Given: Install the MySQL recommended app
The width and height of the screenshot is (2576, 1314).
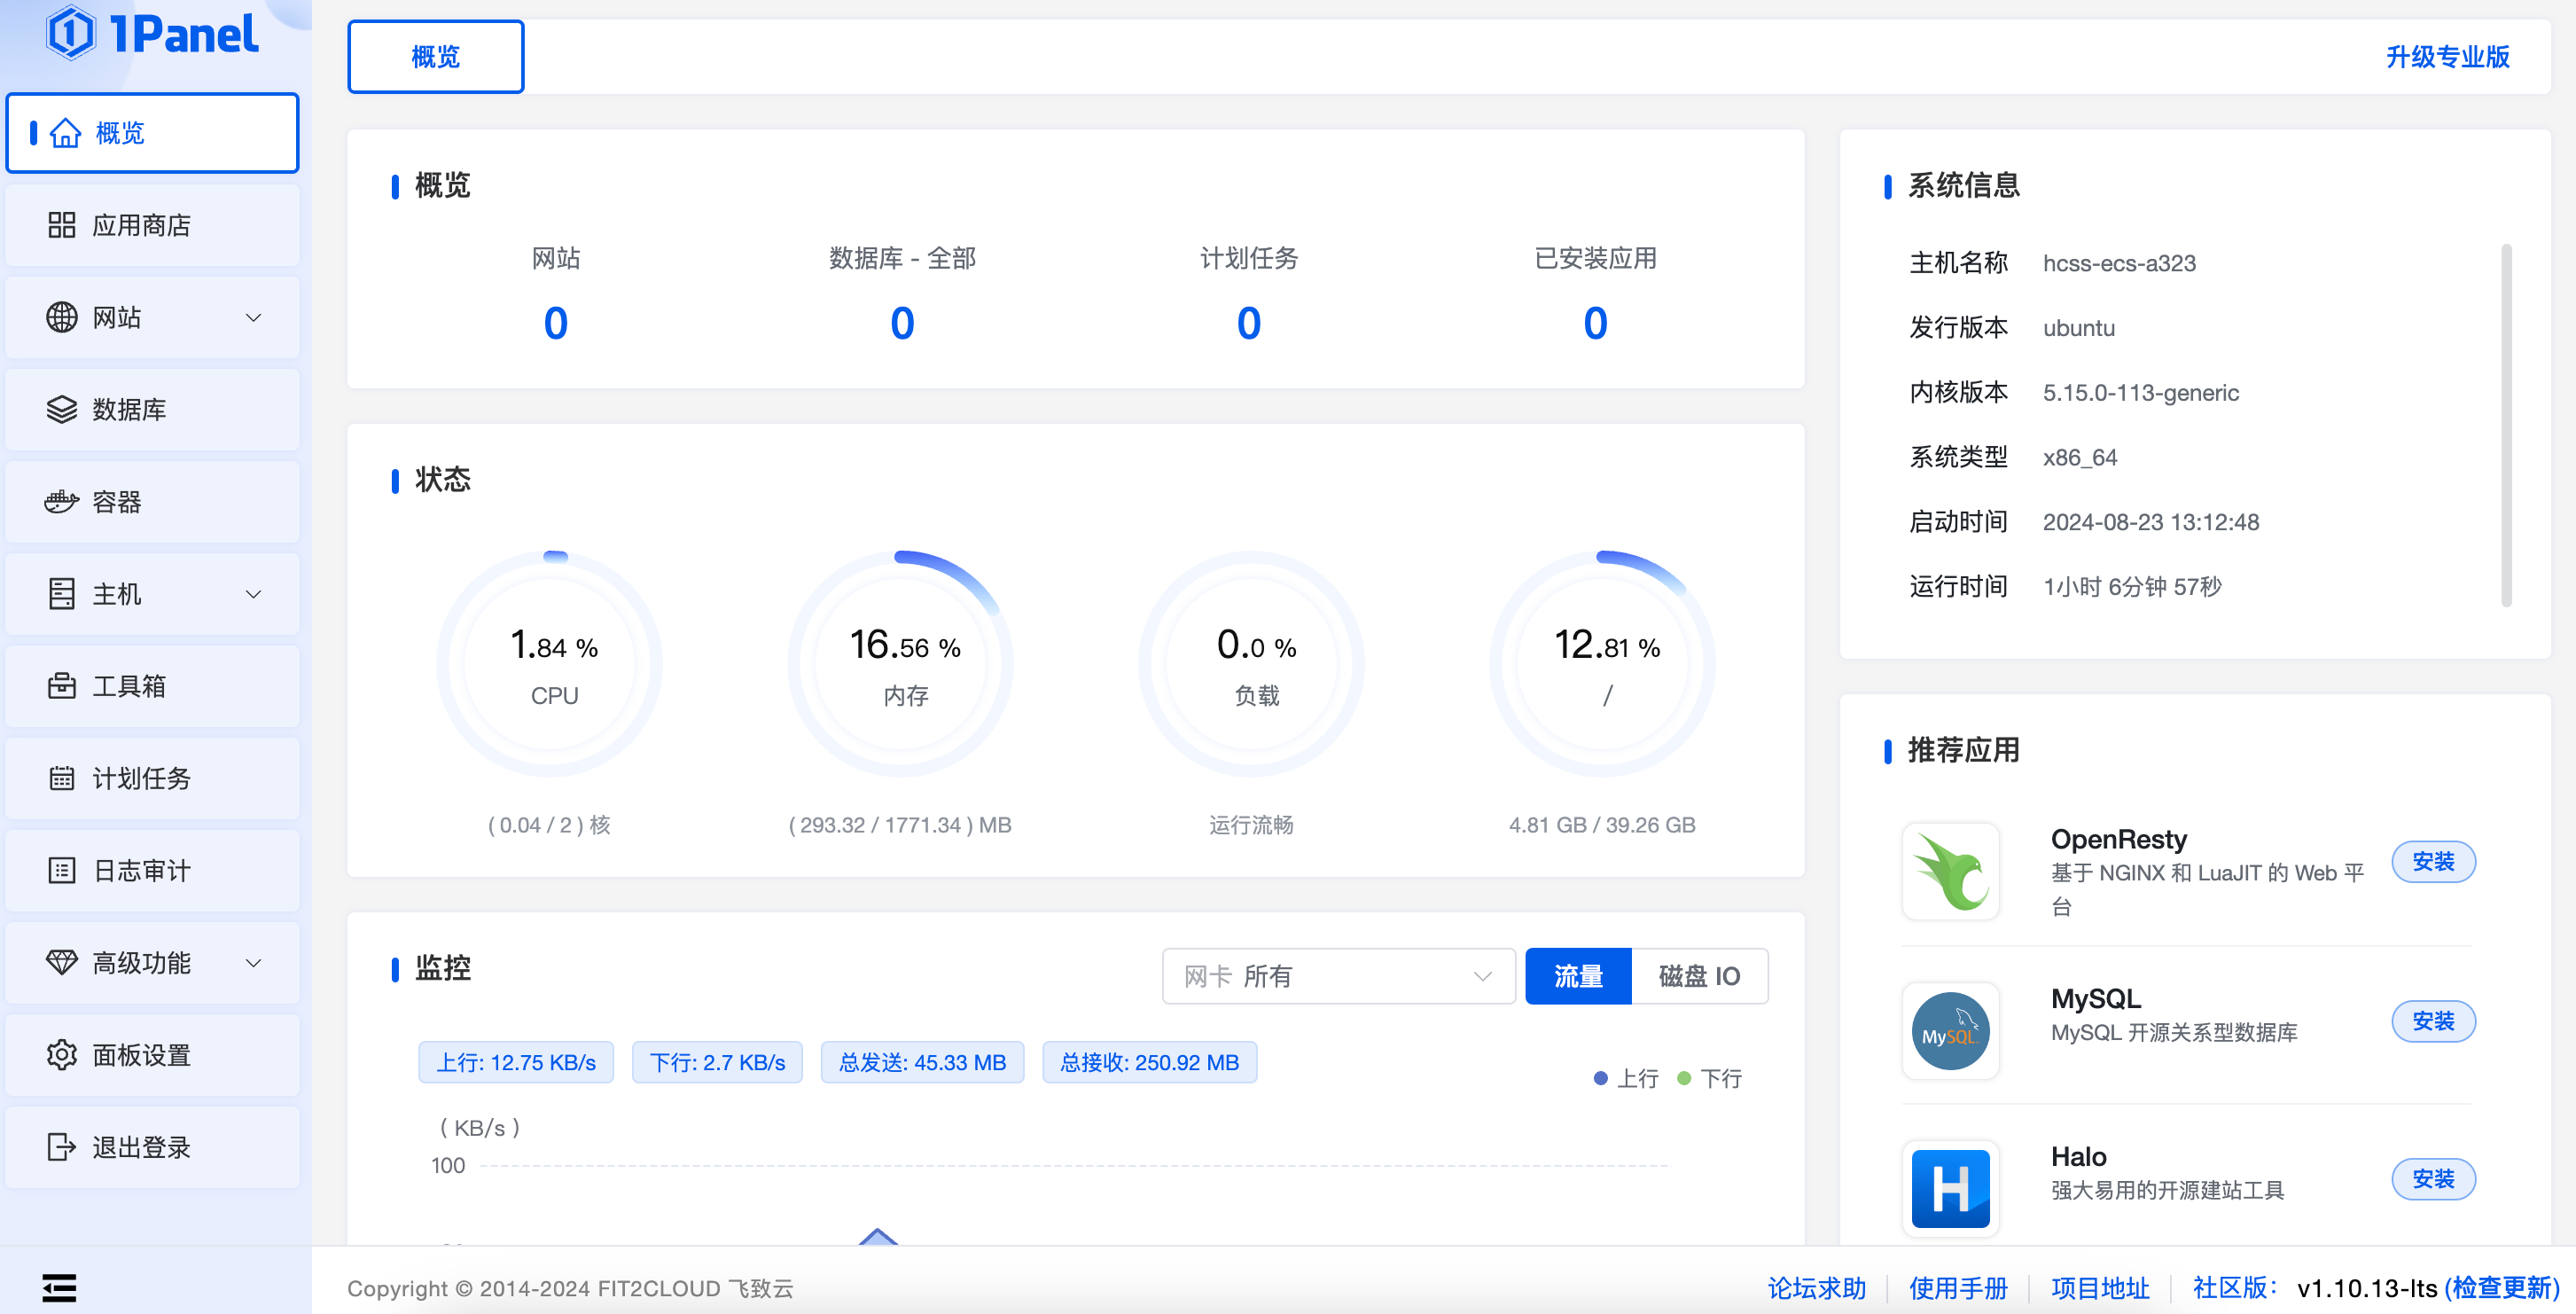Looking at the screenshot, I should point(2432,1021).
